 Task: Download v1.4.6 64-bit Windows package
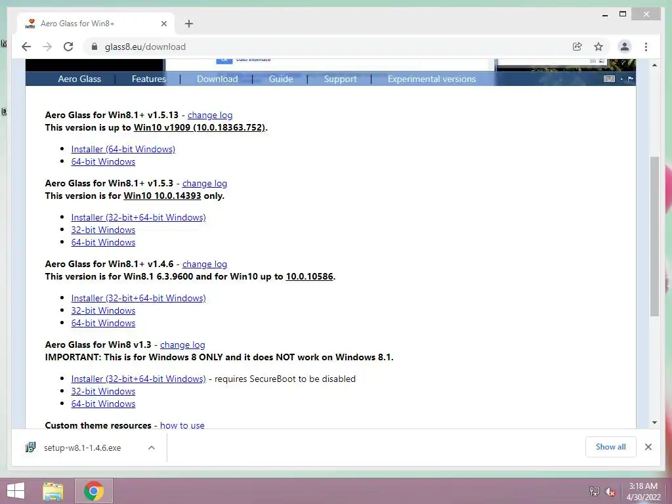[103, 323]
